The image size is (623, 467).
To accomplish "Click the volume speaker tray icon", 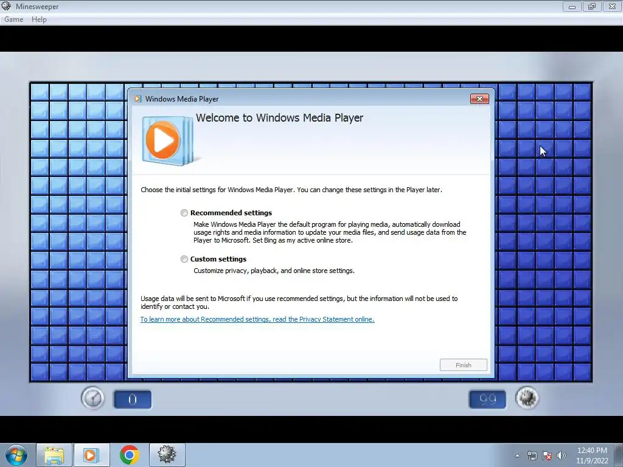I will [562, 456].
